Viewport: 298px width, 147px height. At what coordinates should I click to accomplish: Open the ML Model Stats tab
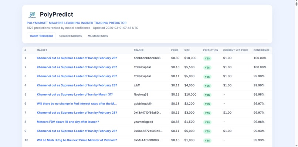[98, 36]
